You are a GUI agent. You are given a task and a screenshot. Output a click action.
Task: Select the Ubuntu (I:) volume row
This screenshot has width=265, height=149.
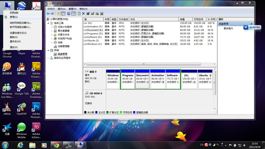click(x=149, y=41)
